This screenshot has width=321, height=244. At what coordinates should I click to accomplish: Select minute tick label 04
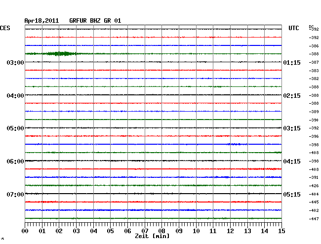pyautogui.click(x=93, y=231)
